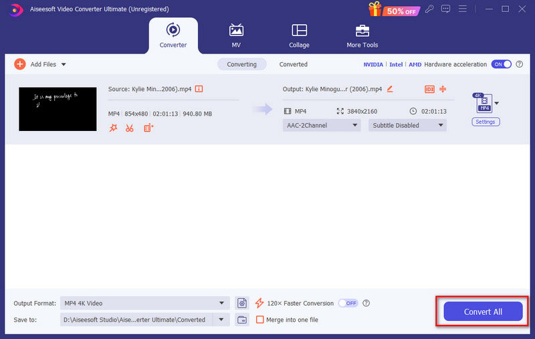Click the scissors cut icon
Image resolution: width=535 pixels, height=339 pixels.
click(130, 128)
